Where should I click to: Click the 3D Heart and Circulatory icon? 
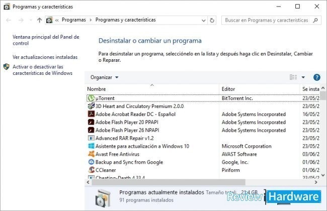pos(91,106)
